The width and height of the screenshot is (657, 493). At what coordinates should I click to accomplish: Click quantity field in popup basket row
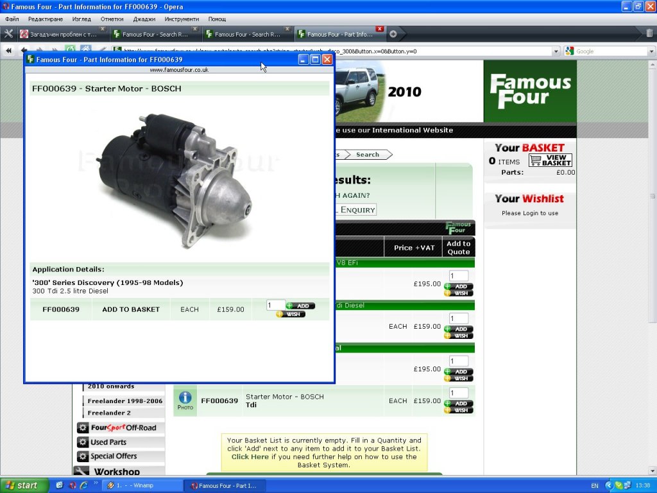(276, 305)
